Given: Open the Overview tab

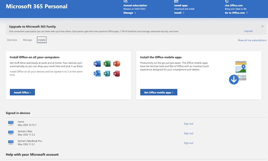Looking at the screenshot, I should 12,40.
